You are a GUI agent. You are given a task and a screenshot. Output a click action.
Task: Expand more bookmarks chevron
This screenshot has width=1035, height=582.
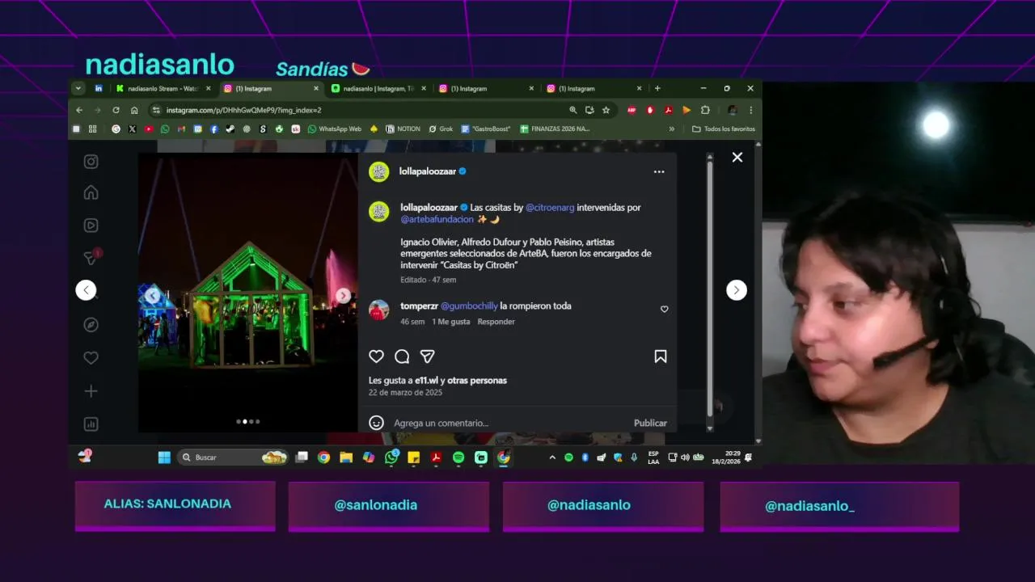[x=671, y=129]
